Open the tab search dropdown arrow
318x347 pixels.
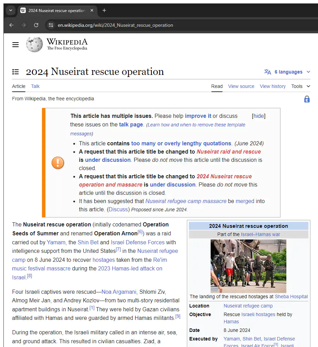[x=10, y=10]
